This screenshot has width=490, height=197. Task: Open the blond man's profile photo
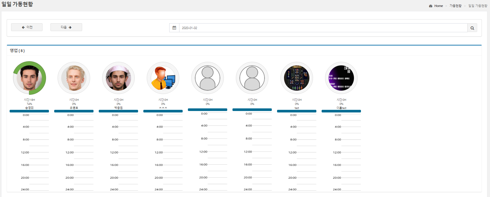[74, 78]
